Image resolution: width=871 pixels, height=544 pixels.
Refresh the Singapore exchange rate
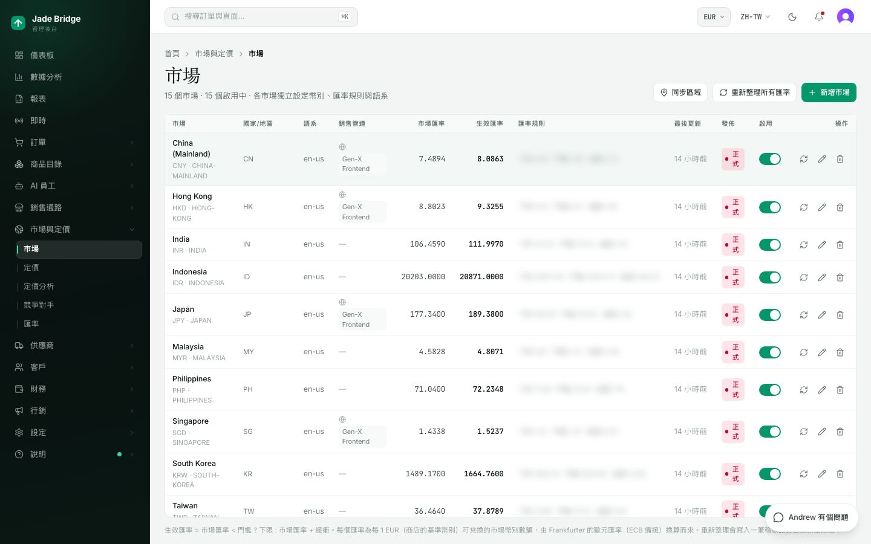803,432
